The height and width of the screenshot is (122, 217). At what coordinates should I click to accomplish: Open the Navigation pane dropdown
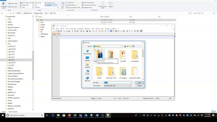(x=4, y=5)
